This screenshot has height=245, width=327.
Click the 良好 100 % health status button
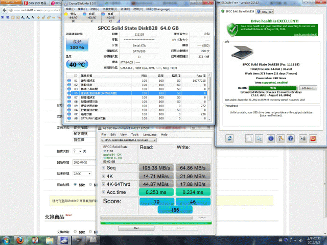(77, 44)
